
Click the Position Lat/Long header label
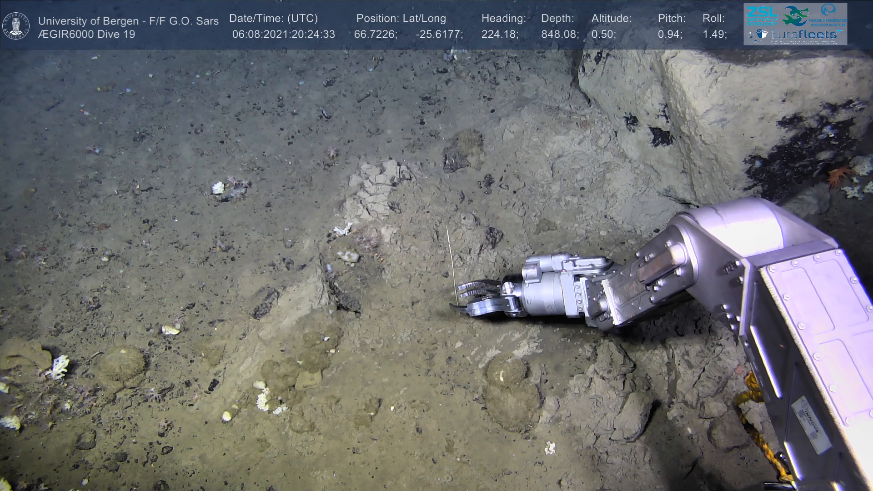tap(401, 19)
